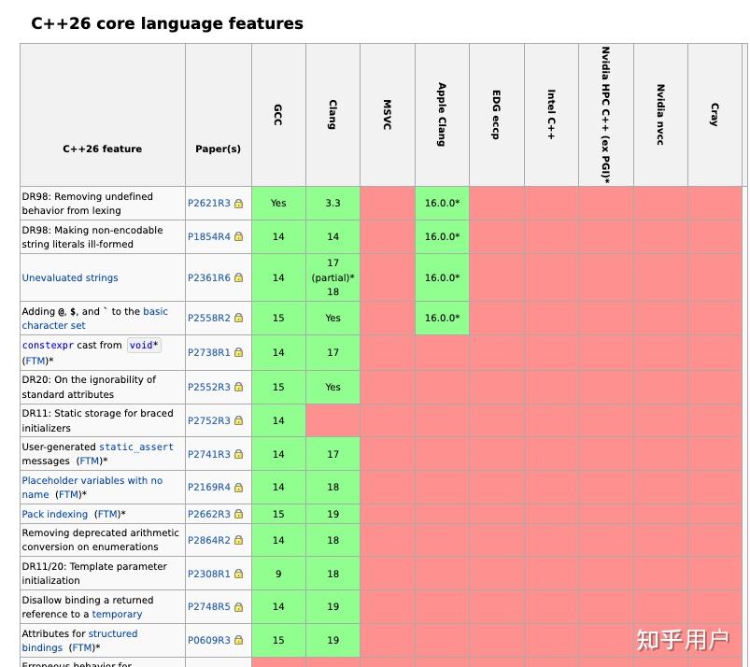Open the structured bindings link
The width and height of the screenshot is (750, 667).
79,640
